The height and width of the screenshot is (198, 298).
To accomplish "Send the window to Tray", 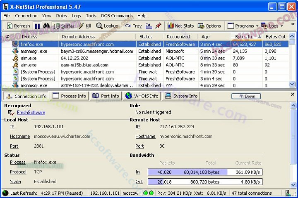I will point(133,26).
